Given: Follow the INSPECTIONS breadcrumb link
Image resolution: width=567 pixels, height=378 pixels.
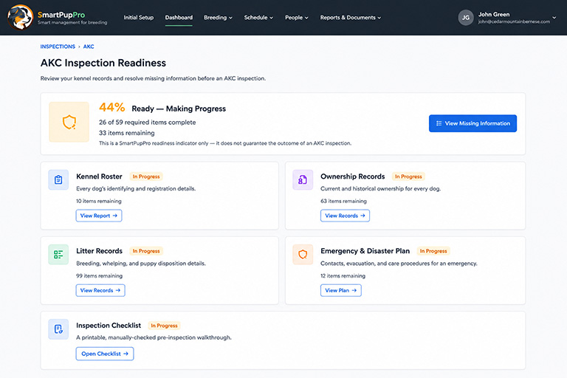Looking at the screenshot, I should pyautogui.click(x=58, y=47).
